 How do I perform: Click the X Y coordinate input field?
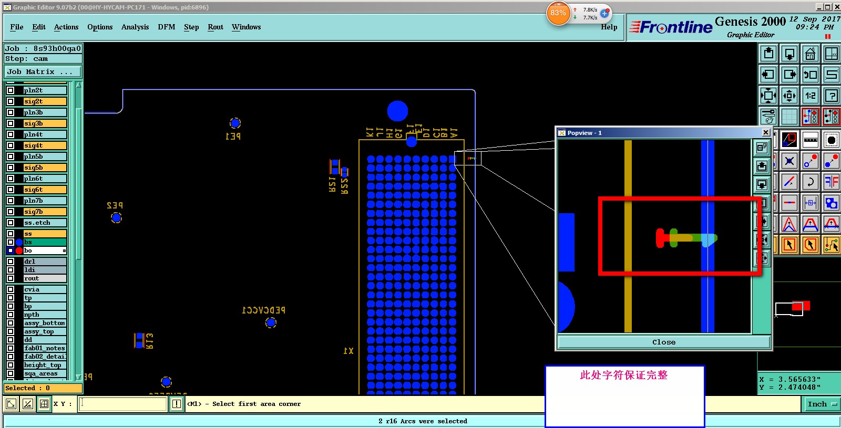[123, 404]
